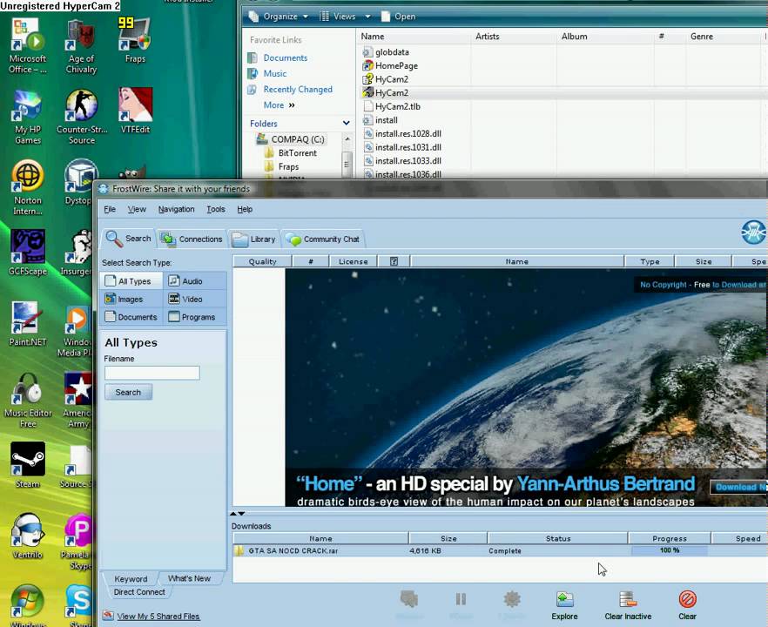Click the Home HD special banner
The height and width of the screenshot is (627, 768).
pyautogui.click(x=526, y=387)
